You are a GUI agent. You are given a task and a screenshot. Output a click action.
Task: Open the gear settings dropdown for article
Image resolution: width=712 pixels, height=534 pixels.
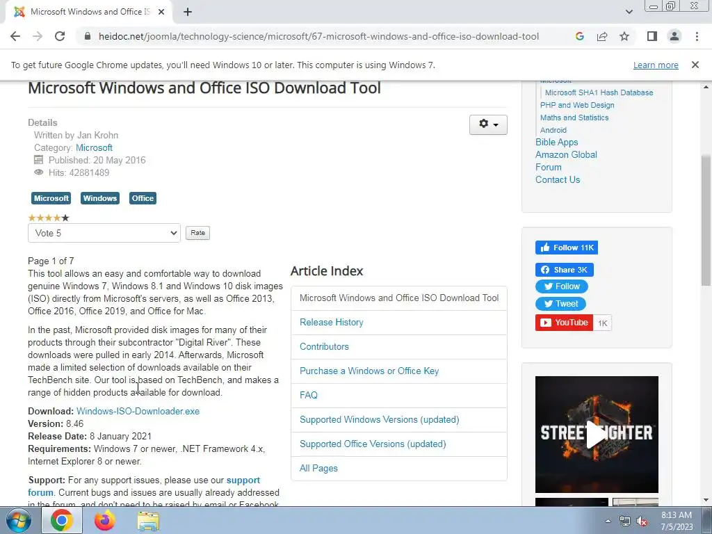(x=488, y=124)
